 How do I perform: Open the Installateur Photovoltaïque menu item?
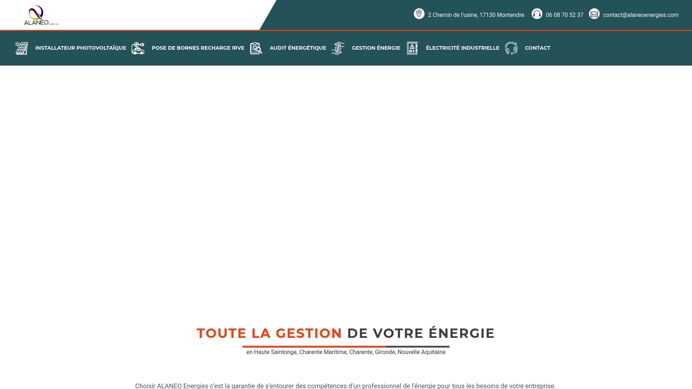(x=81, y=48)
